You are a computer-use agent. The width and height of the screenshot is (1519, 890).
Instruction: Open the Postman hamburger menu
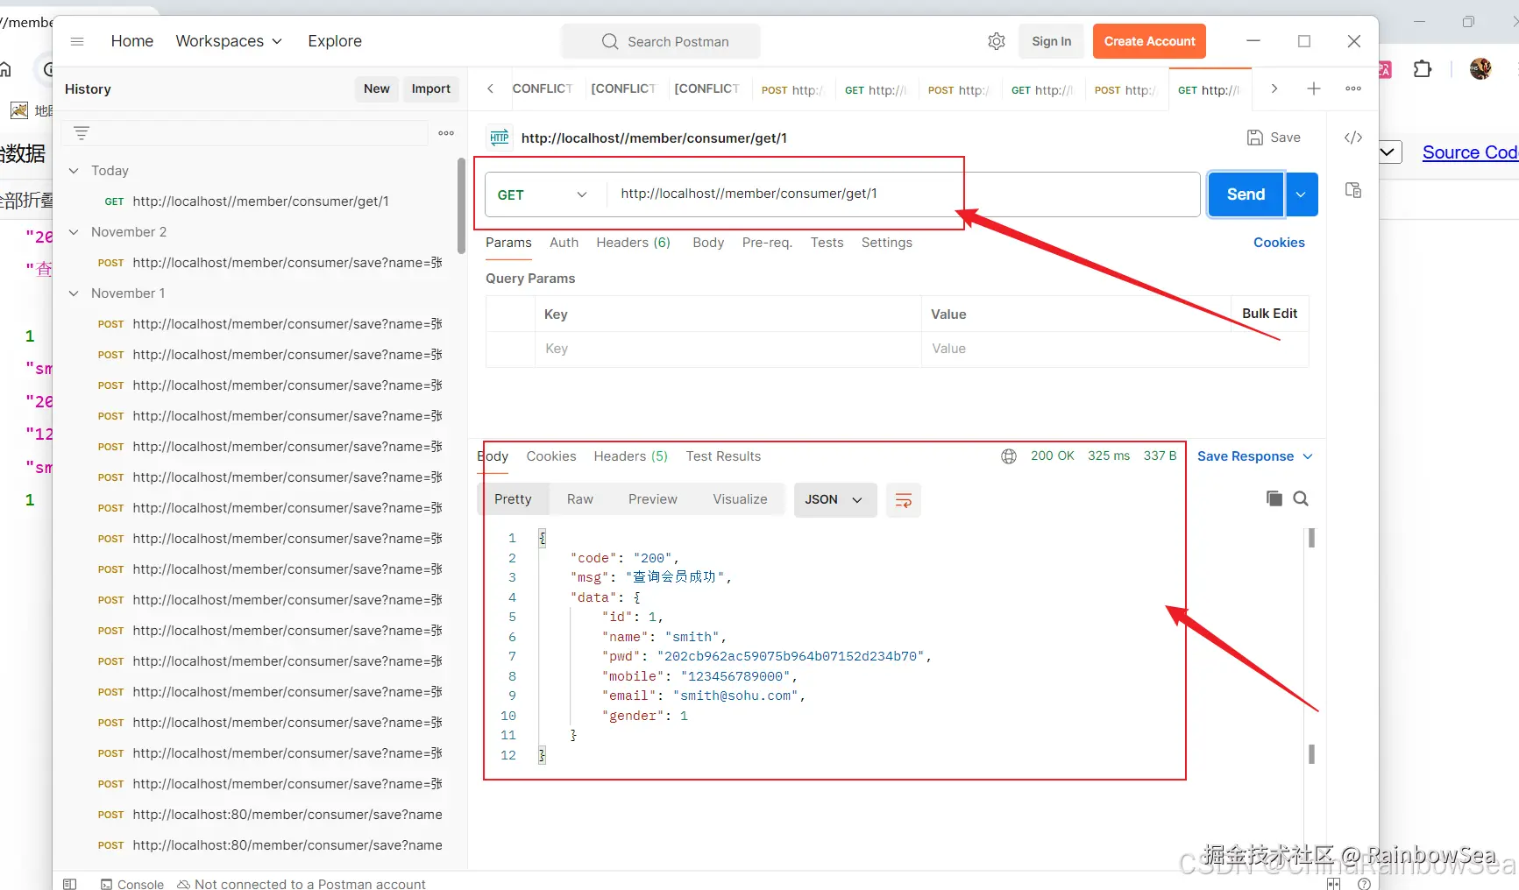(77, 41)
